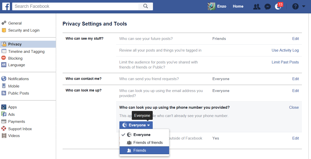Choose Friends of friends option
311x159 pixels.
pyautogui.click(x=148, y=143)
